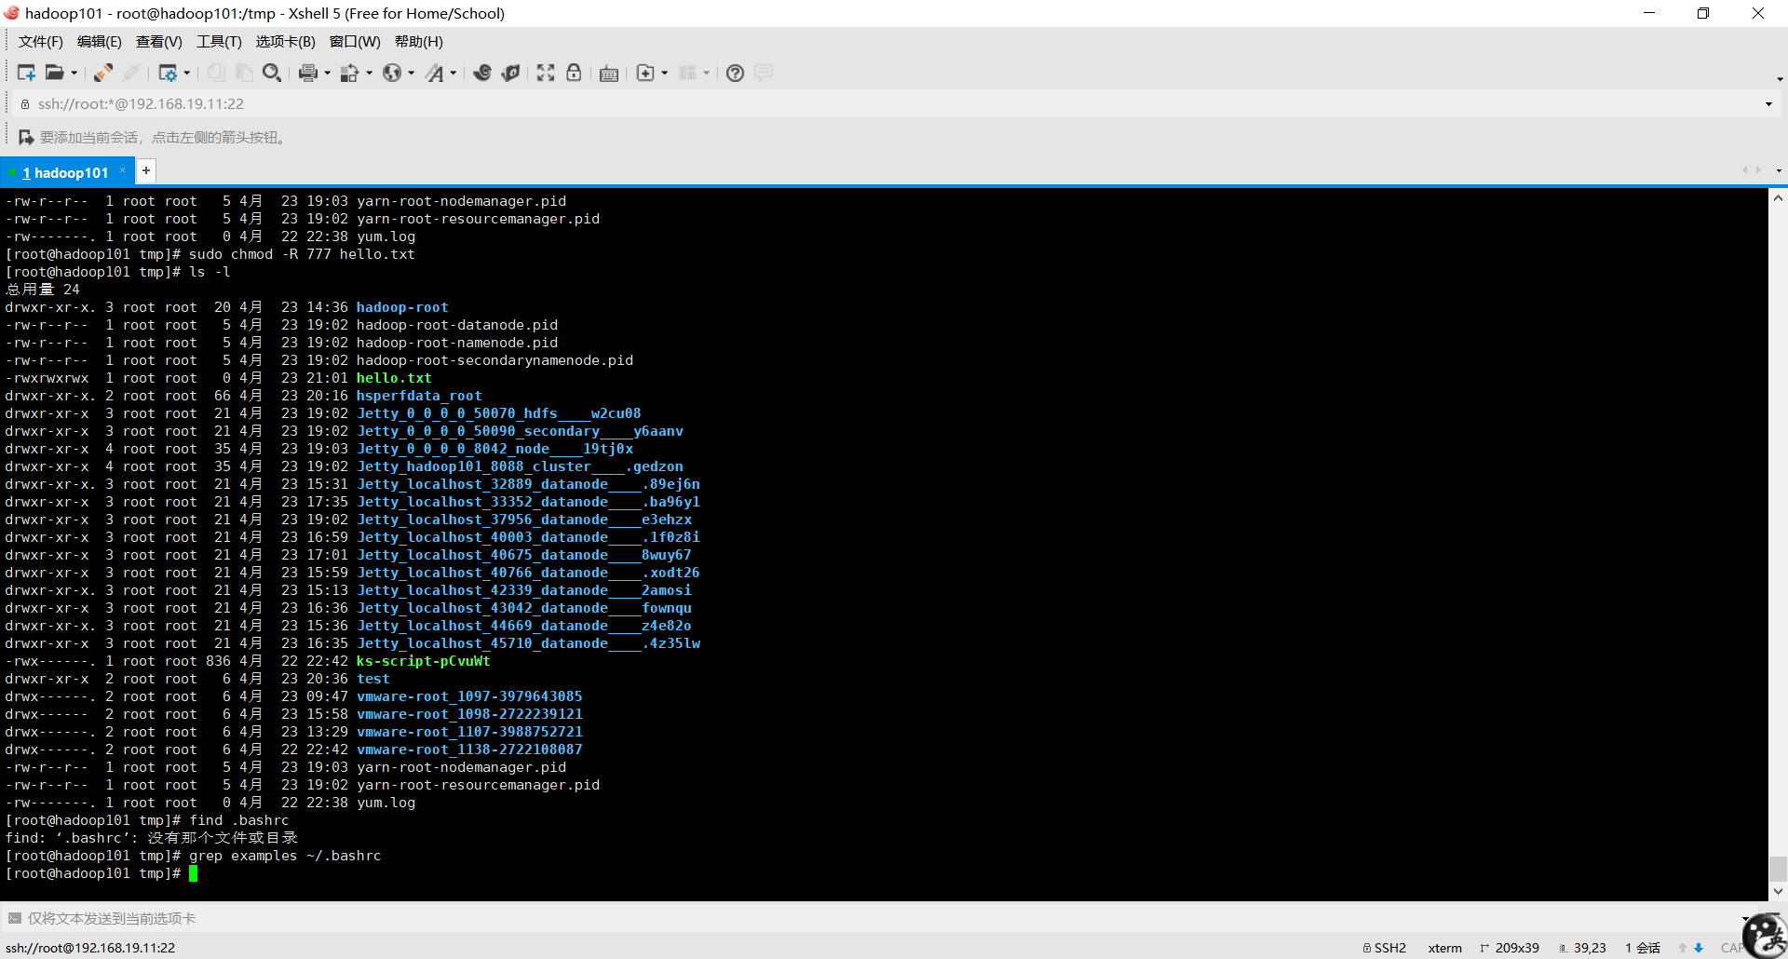Click the Reconnect plug icon

point(103,73)
